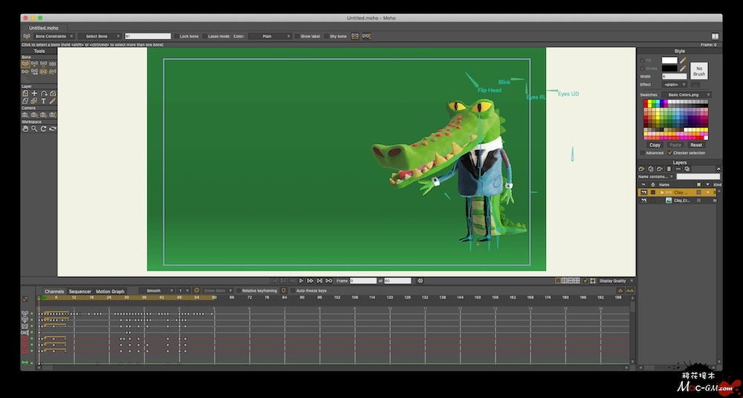Open the Bone Constraints dropdown

coord(54,36)
